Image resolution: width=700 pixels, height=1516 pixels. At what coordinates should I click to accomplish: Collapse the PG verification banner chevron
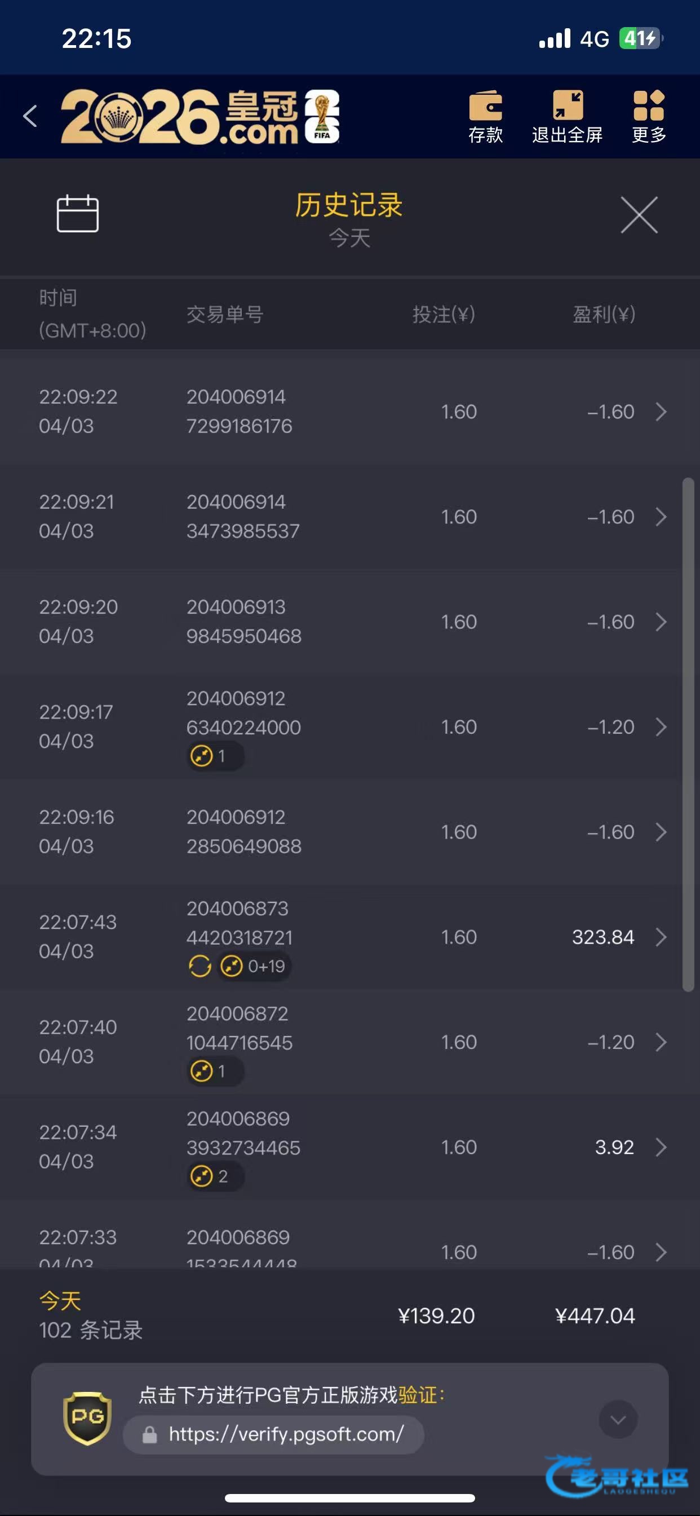click(x=618, y=1420)
